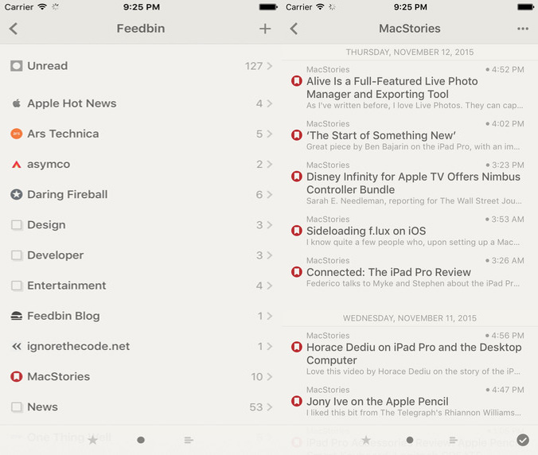The image size is (538, 455).
Task: Tap the 53 count on News row
Action: (256, 407)
